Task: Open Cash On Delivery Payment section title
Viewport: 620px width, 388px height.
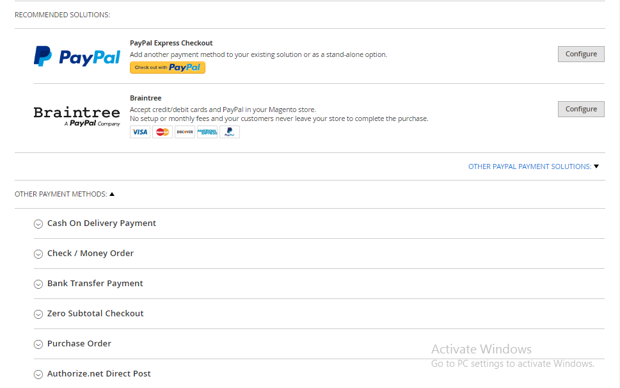Action: (x=102, y=223)
